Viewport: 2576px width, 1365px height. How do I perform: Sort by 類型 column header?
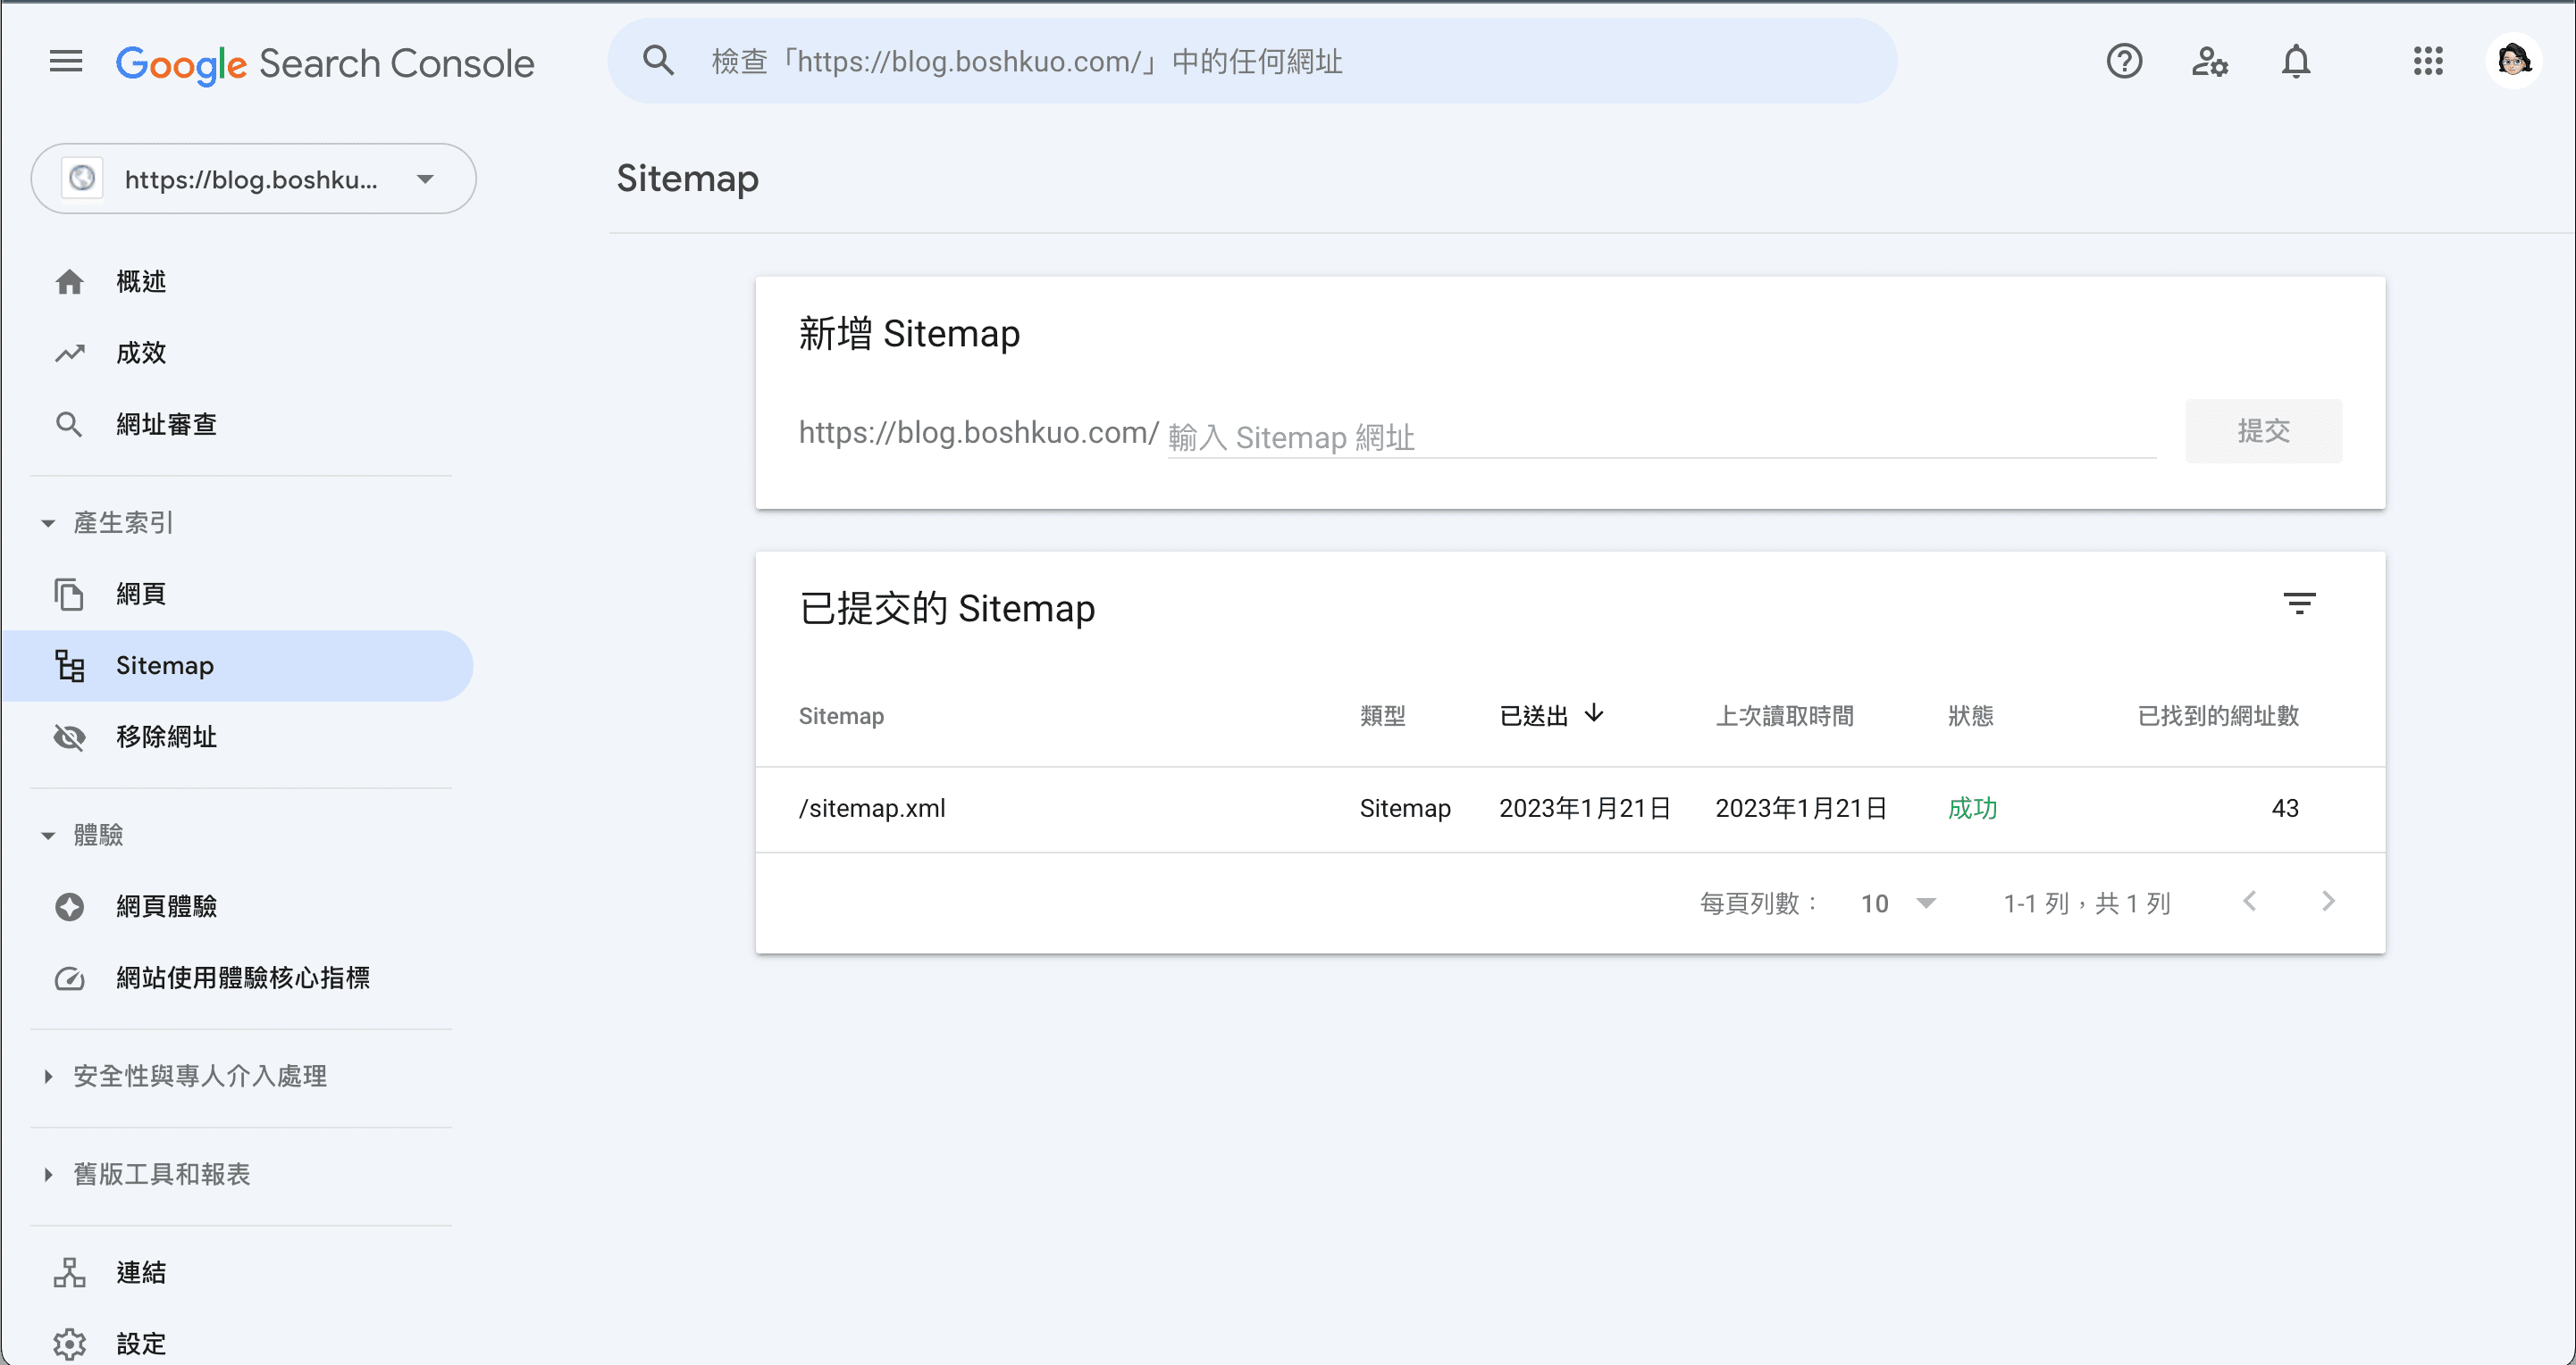coord(1383,715)
